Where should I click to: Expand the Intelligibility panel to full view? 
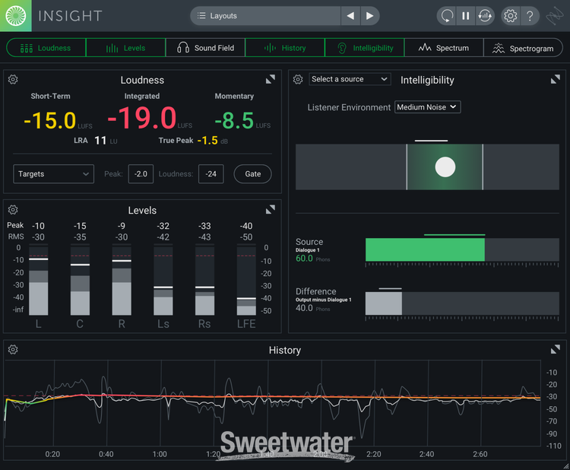pos(556,79)
